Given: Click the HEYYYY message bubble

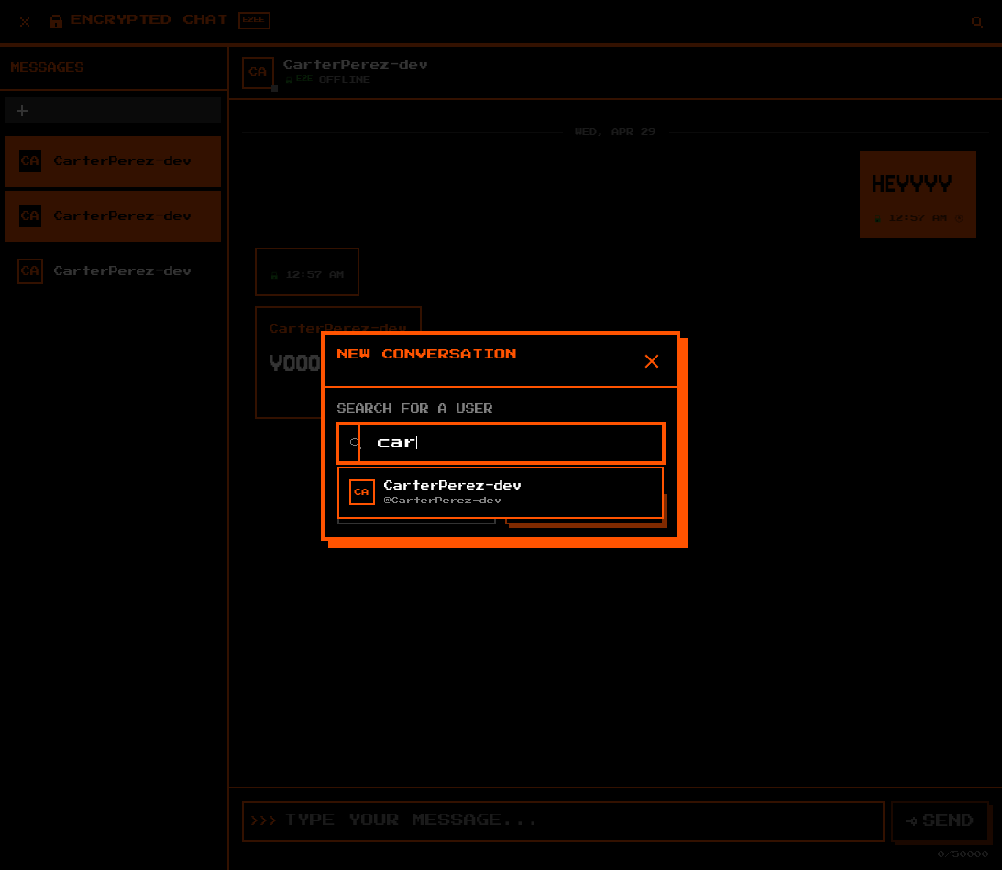Looking at the screenshot, I should click(x=918, y=194).
